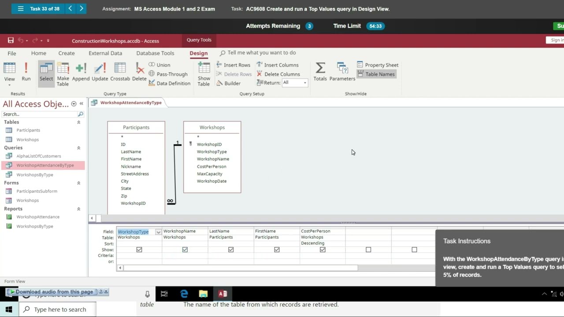Switch to the External Data tab

105,53
